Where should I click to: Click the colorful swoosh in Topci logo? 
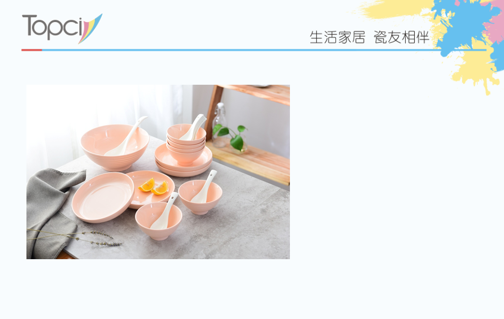coord(90,28)
